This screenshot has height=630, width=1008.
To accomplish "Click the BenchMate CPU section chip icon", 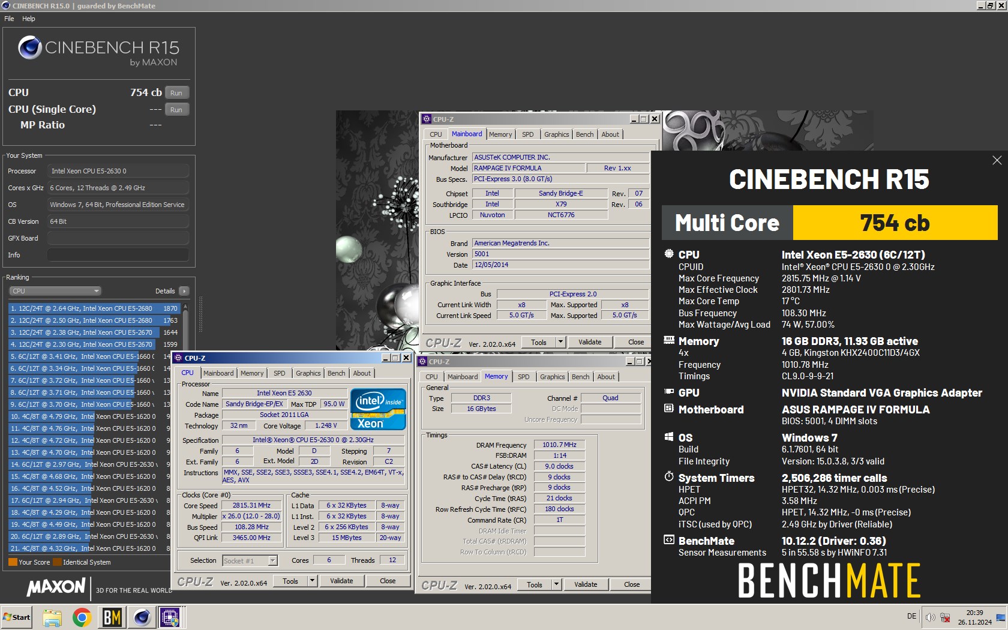I will tap(669, 254).
